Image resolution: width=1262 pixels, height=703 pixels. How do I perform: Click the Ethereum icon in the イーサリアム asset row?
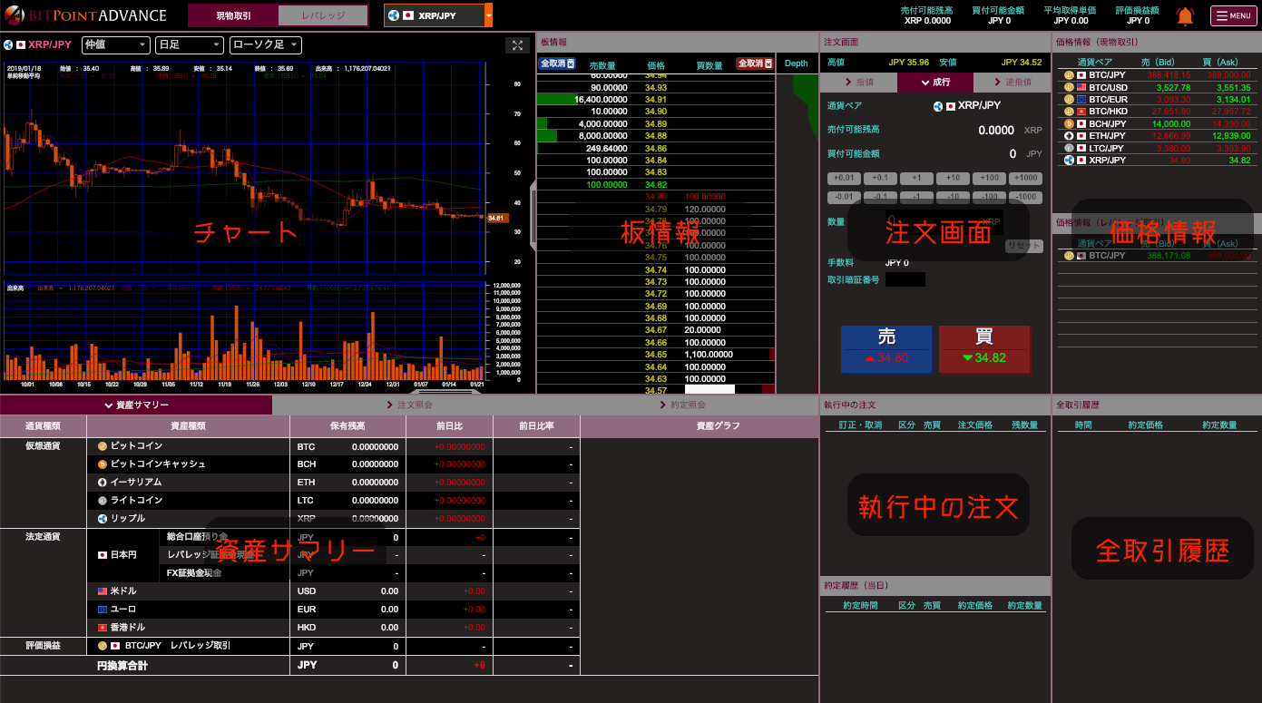click(x=103, y=483)
